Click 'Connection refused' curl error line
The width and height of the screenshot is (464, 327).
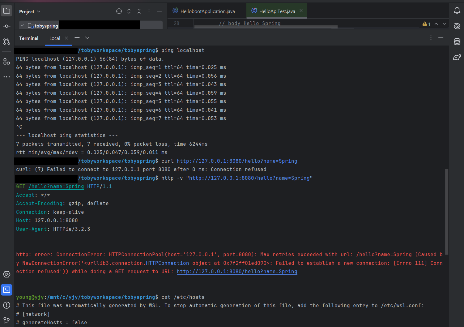coord(141,169)
